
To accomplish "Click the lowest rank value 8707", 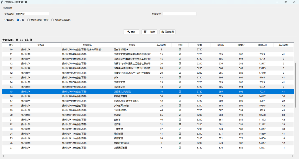I will 262,101.
